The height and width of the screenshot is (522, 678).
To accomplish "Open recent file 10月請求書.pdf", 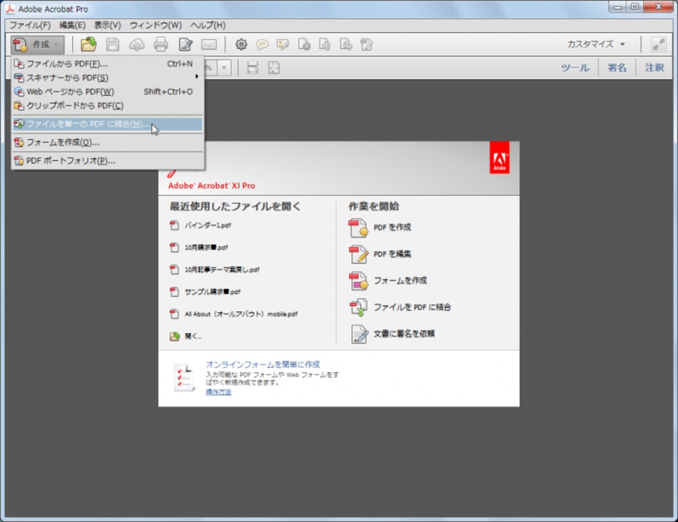I will [x=206, y=247].
